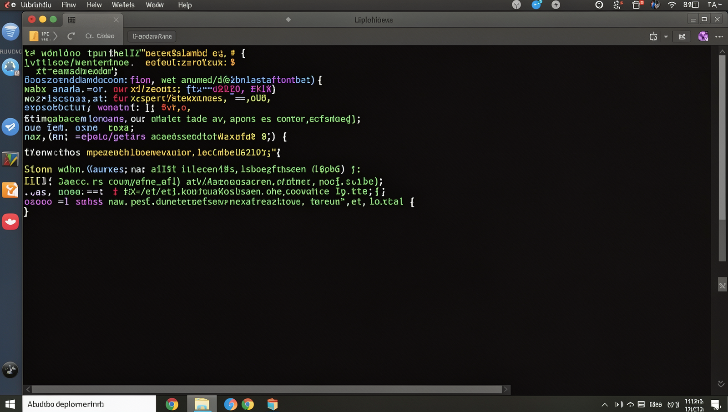Viewport: 728px width, 412px height.
Task: Click the white ring icon in top bar
Action: [x=599, y=5]
